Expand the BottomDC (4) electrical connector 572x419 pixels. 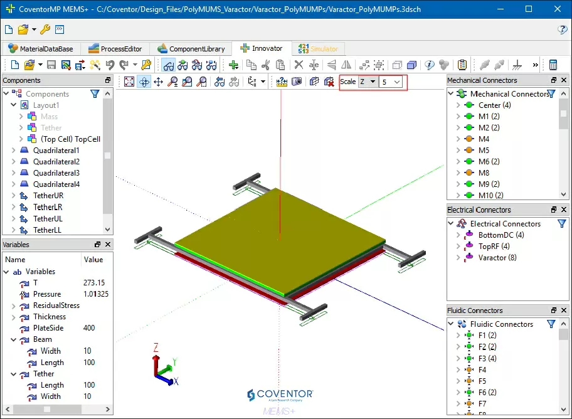[x=458, y=235]
